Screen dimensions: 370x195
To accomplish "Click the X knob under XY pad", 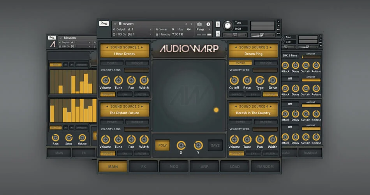I will point(181,145).
